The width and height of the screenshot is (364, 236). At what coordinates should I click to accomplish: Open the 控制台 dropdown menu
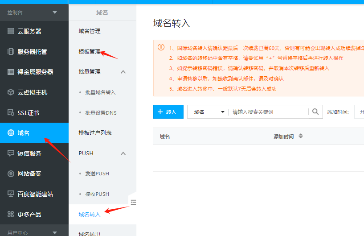point(55,12)
